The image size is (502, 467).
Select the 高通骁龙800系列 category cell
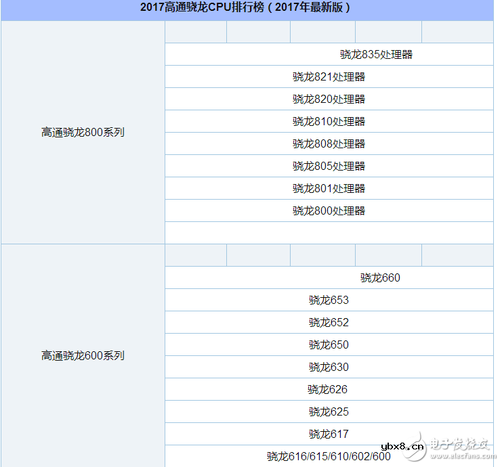pos(83,133)
